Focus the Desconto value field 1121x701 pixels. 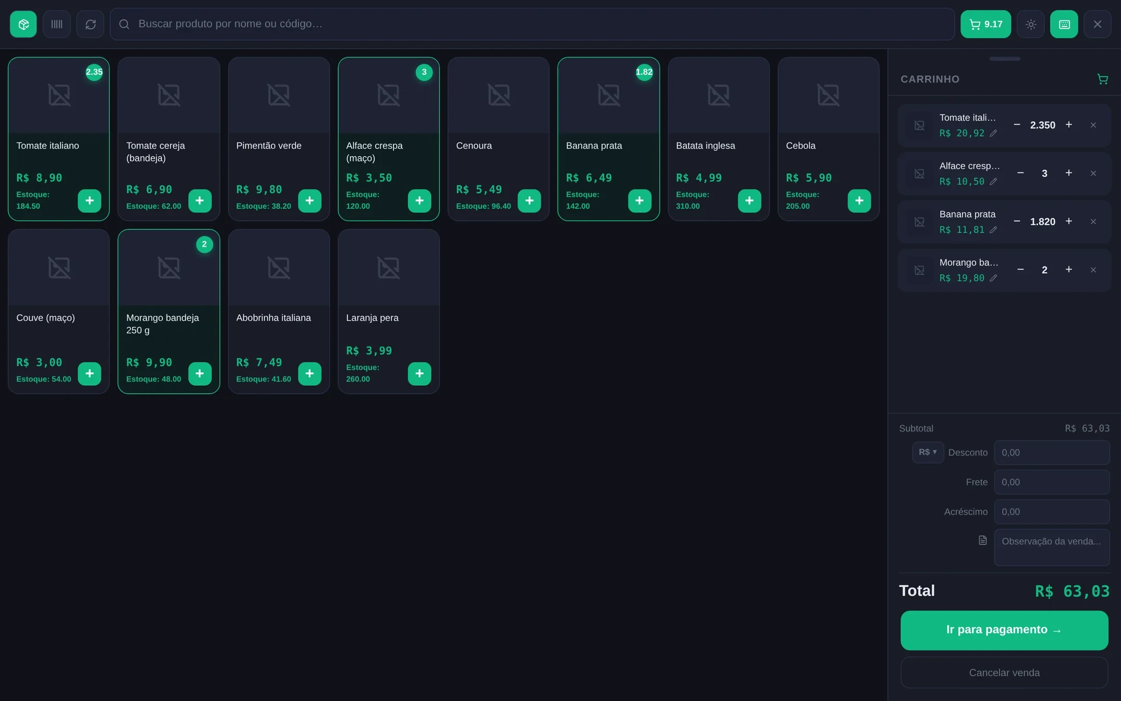click(x=1051, y=453)
